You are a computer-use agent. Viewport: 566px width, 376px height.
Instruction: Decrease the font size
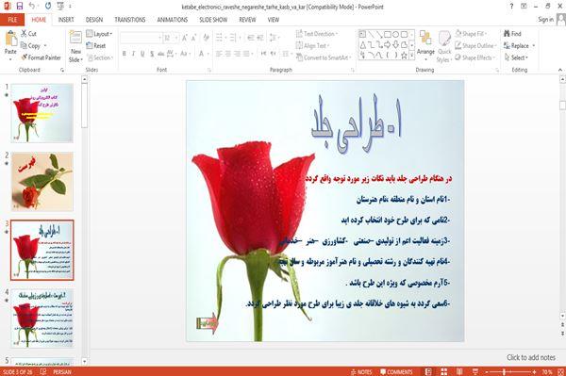[193, 38]
